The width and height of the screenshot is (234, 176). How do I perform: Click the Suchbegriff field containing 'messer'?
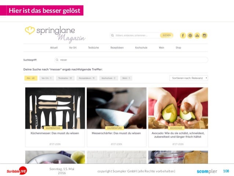point(131,60)
